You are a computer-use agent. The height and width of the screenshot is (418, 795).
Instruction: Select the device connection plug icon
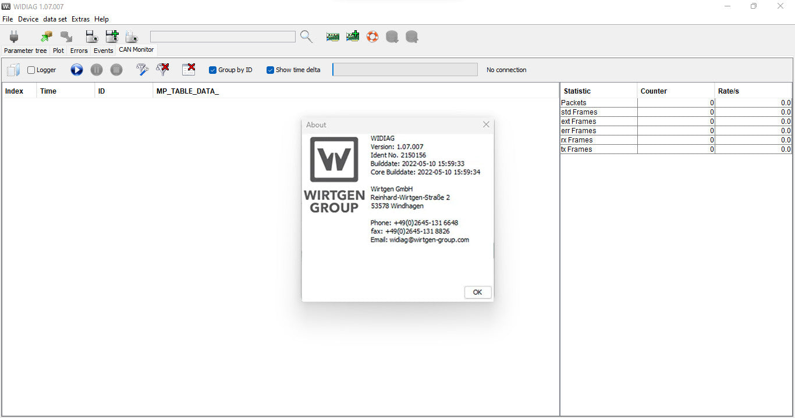point(13,36)
